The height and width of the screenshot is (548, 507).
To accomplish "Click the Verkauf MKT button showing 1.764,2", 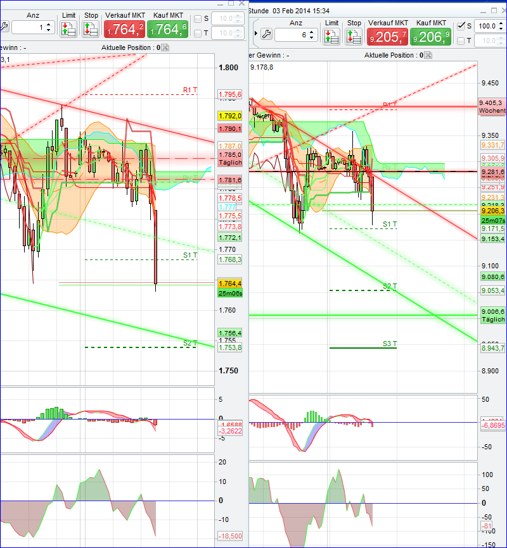I will (124, 29).
